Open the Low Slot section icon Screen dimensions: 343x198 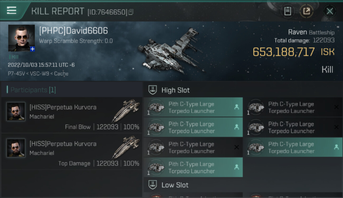(x=153, y=185)
